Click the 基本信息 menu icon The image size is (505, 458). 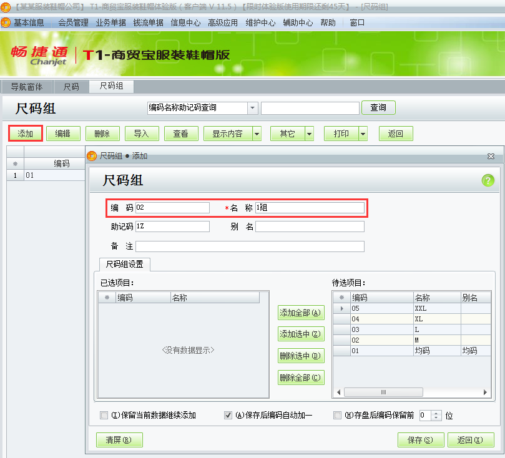6,22
